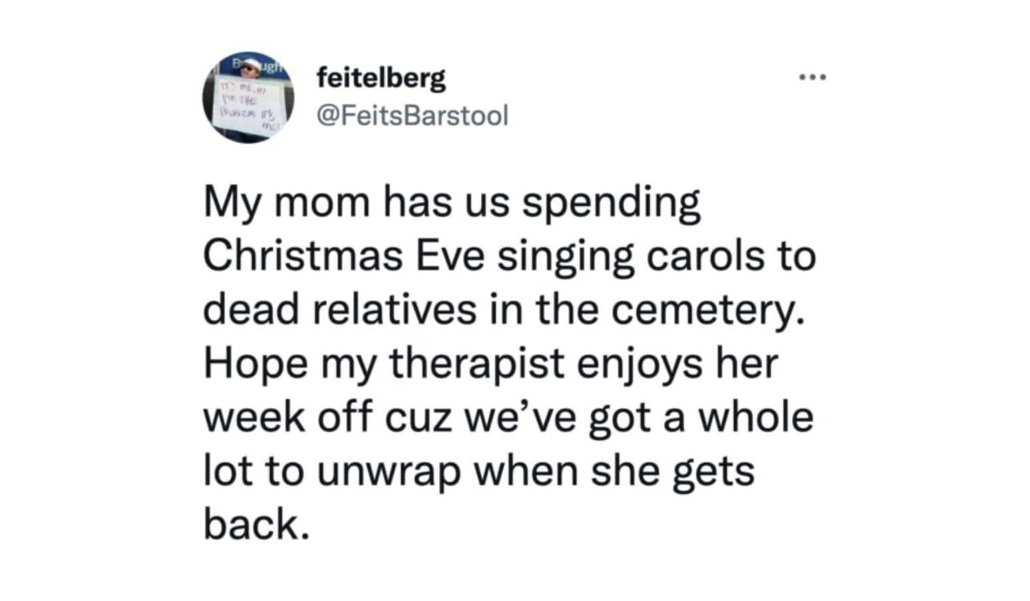Viewport: 1030px width, 601px height.
Task: Open the tweet's three-dot more options menu
Action: click(812, 78)
